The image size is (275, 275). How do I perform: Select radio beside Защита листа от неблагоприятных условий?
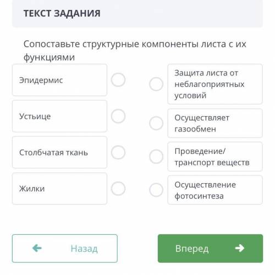pos(156,84)
